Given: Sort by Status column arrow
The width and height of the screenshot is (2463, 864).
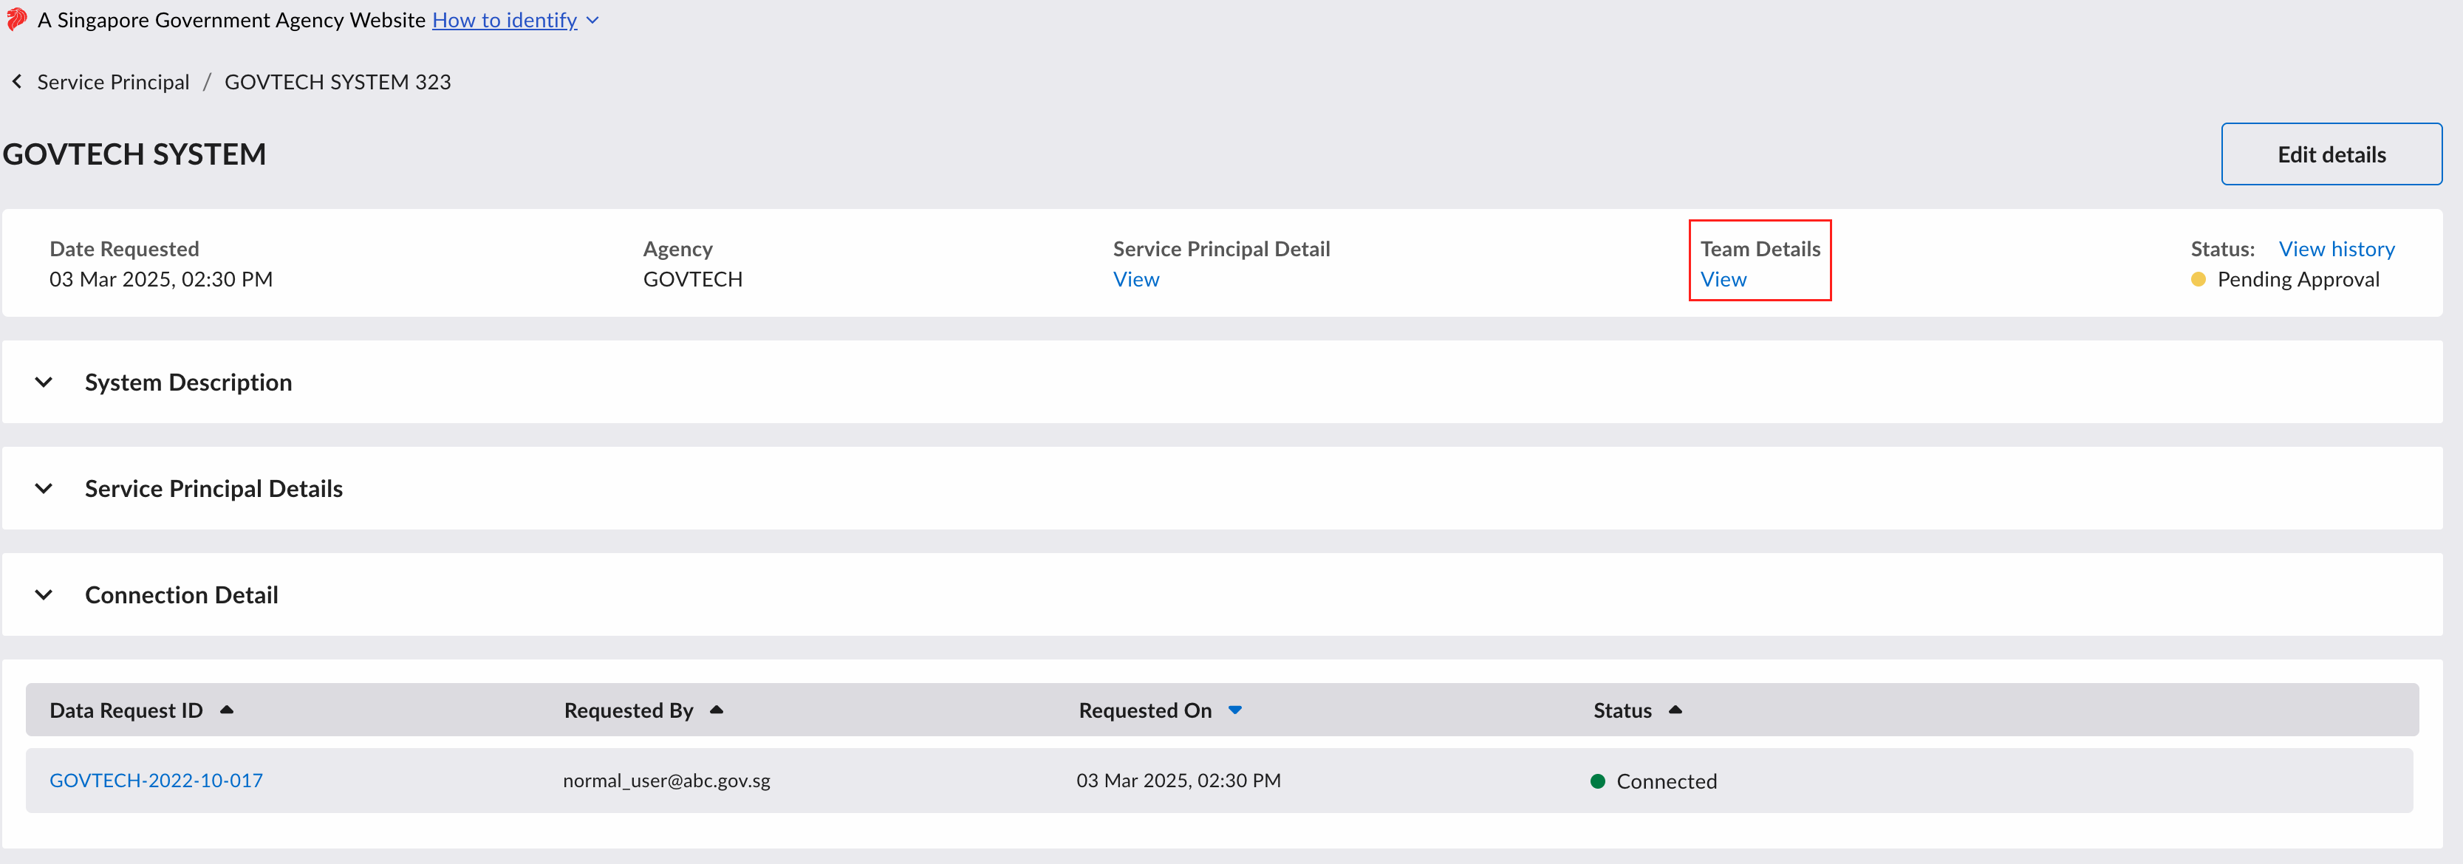Looking at the screenshot, I should (1674, 710).
